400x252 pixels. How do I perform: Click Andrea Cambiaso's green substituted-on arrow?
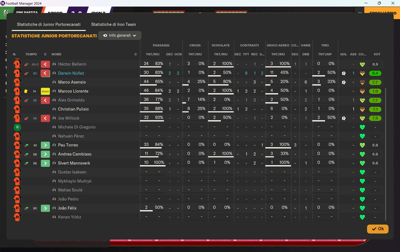point(45,154)
